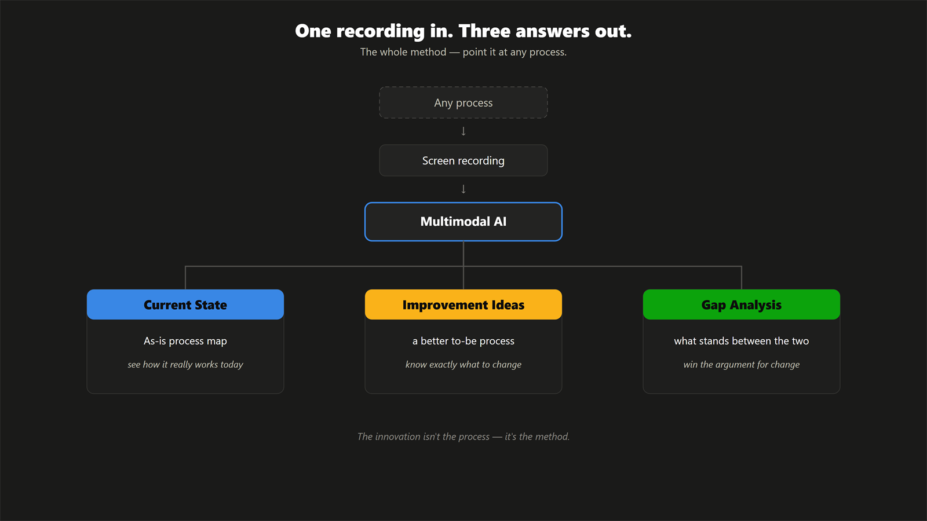This screenshot has width=927, height=521.
Task: Click the text "As-is process map"
Action: click(185, 341)
